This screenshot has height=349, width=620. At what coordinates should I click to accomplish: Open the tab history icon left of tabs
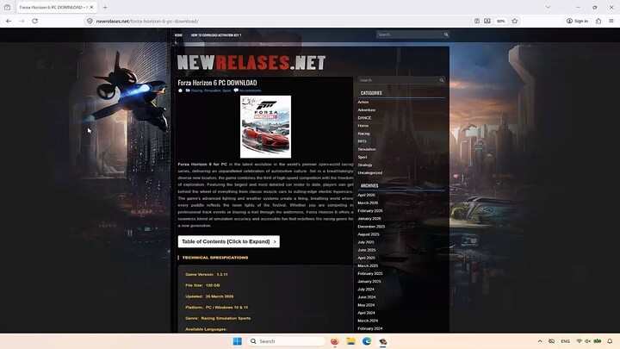[7, 7]
